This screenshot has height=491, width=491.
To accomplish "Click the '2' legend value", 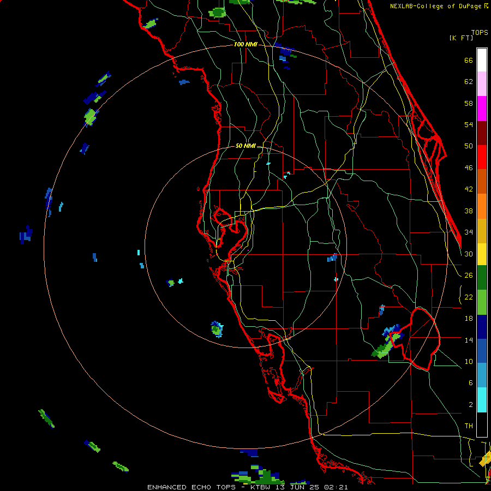I will point(470,405).
